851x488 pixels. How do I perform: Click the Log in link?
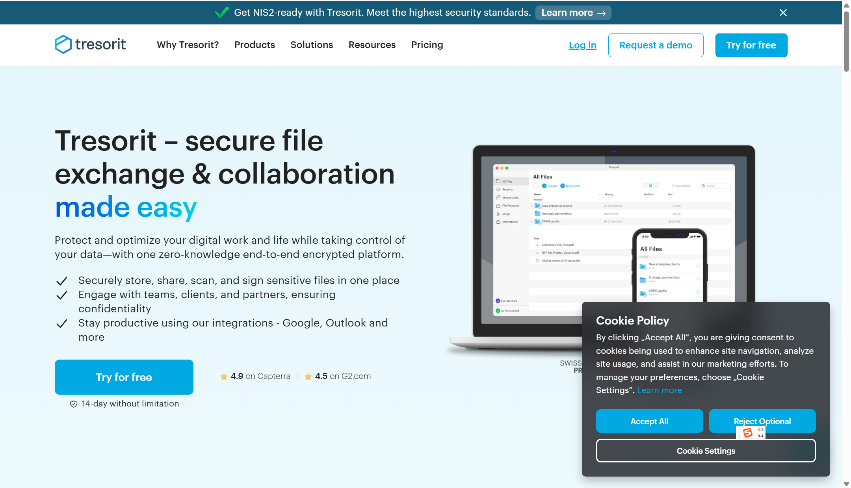tap(582, 45)
